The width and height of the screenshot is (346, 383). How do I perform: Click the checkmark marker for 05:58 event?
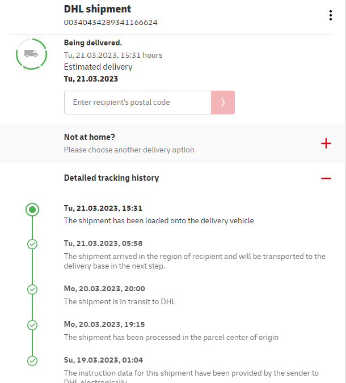(x=32, y=244)
